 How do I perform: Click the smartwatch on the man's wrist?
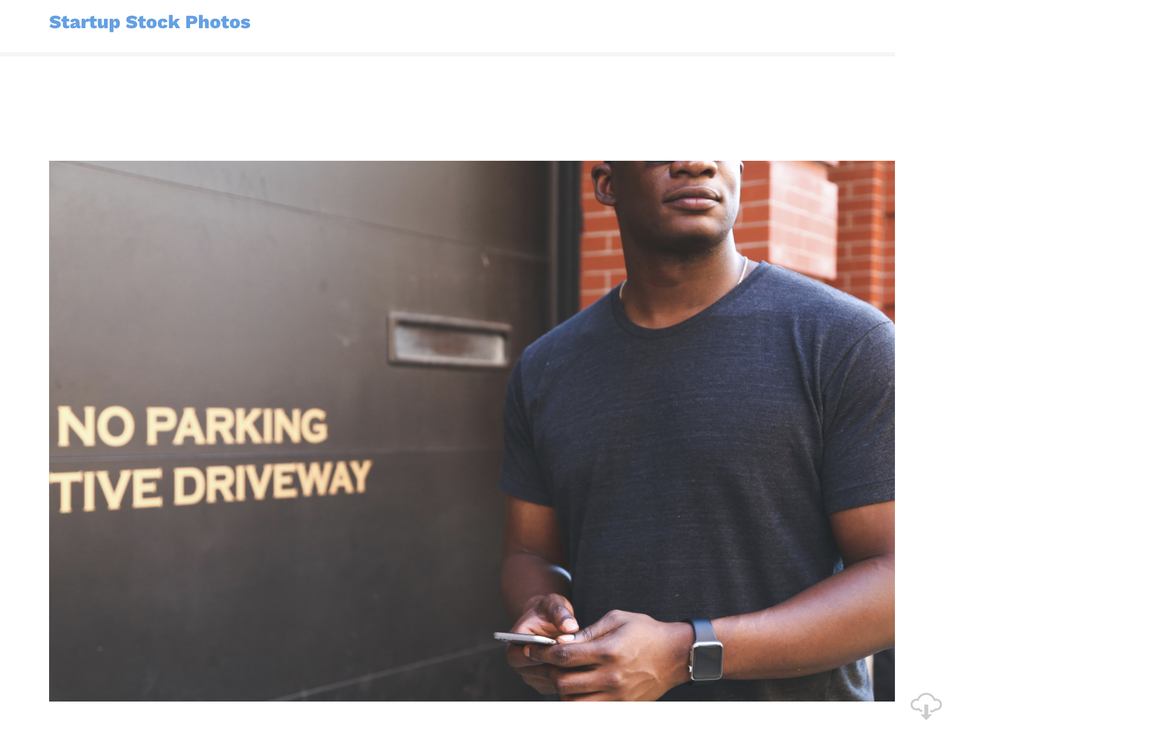click(x=706, y=650)
